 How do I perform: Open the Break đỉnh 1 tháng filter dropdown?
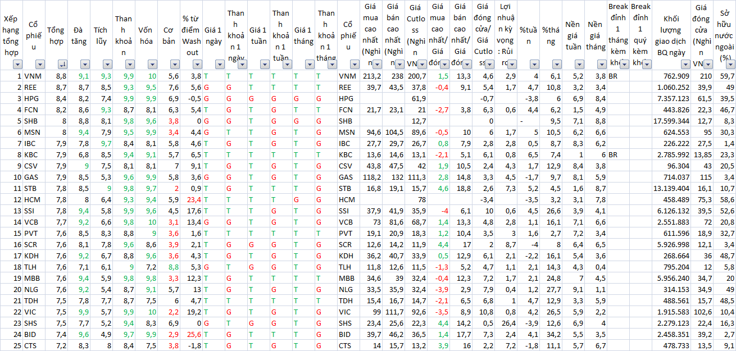(624, 65)
